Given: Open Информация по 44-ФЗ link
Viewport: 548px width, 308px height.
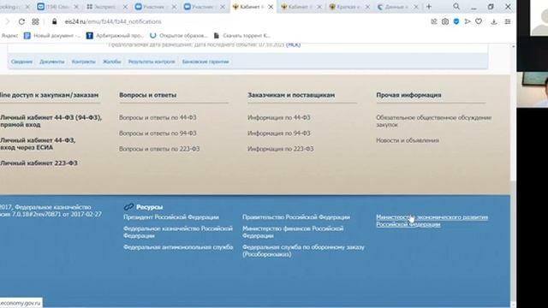Looking at the screenshot, I should click(x=279, y=118).
